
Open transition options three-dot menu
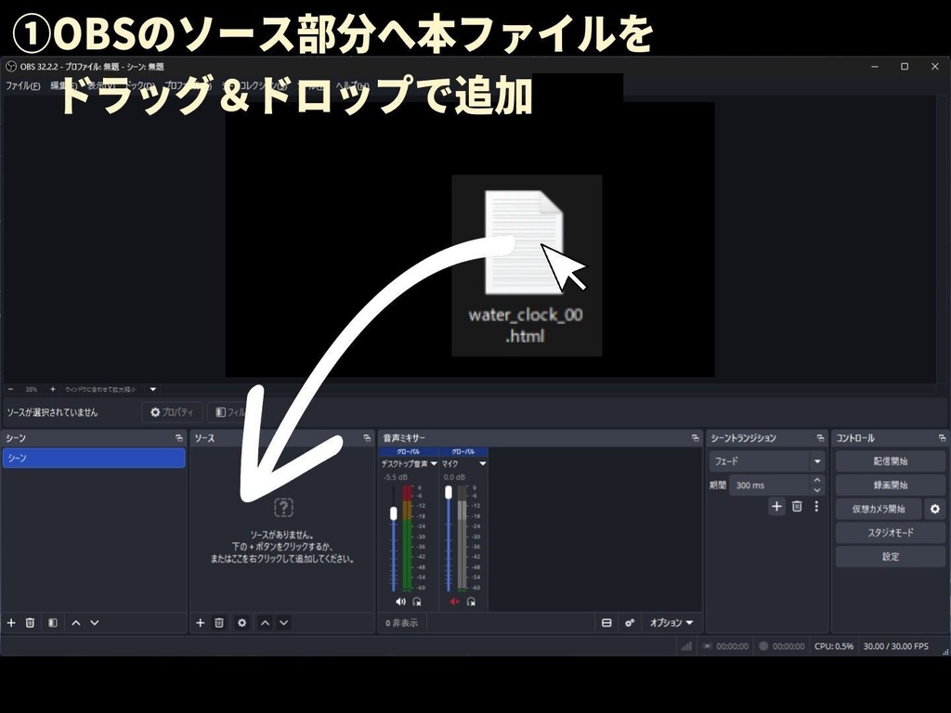click(x=816, y=506)
